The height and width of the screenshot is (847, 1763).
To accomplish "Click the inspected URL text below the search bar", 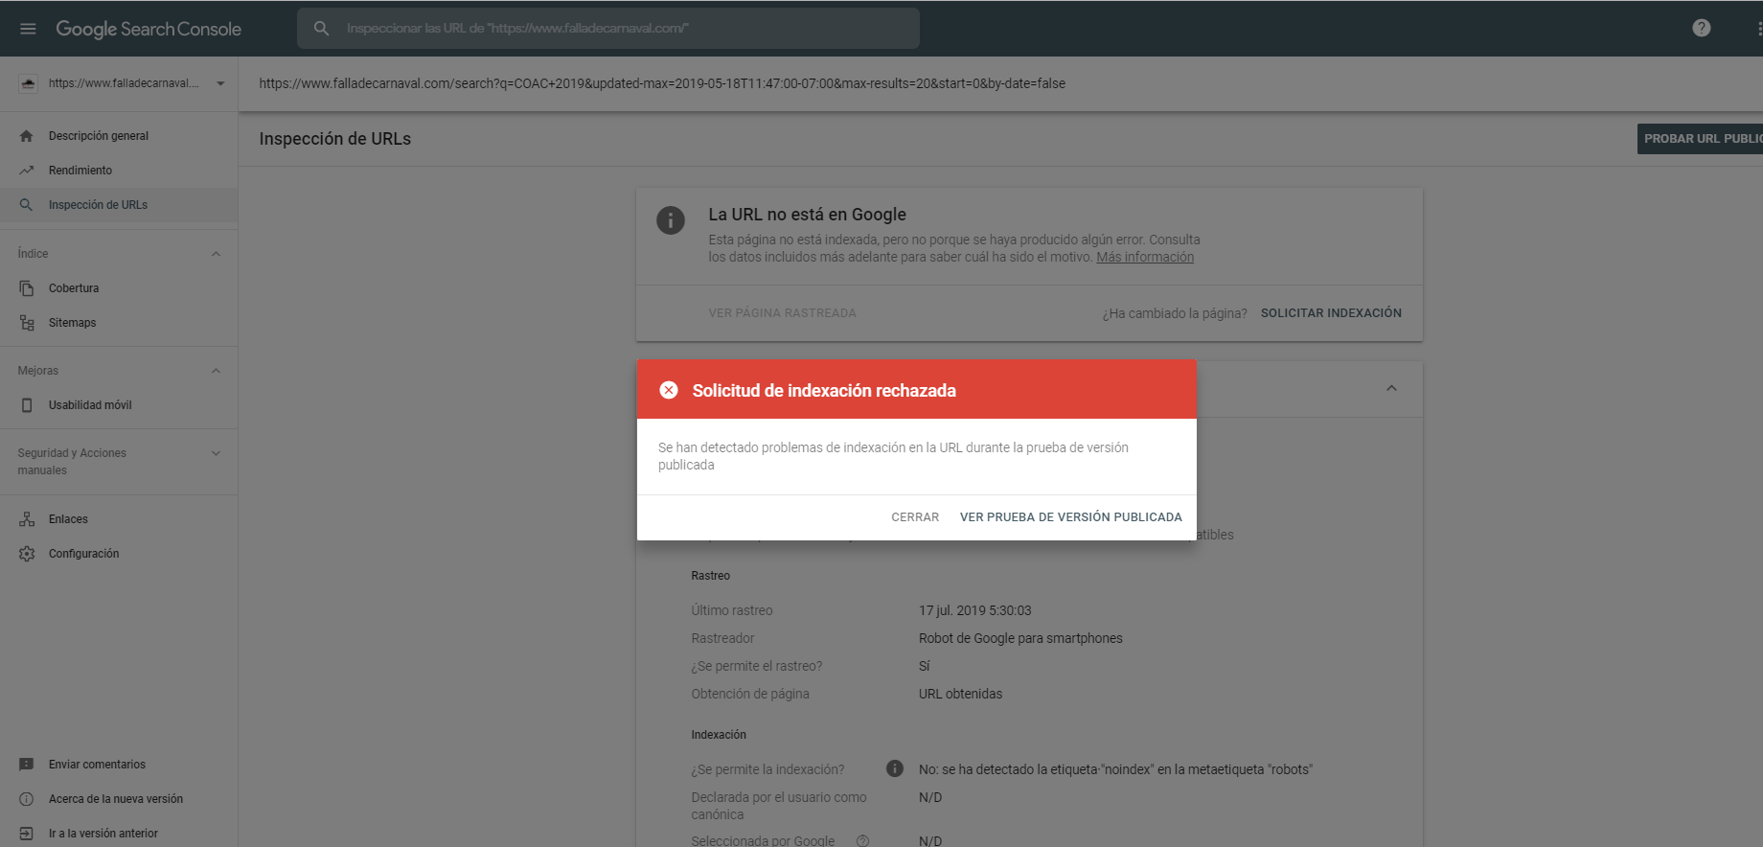I will (x=662, y=83).
